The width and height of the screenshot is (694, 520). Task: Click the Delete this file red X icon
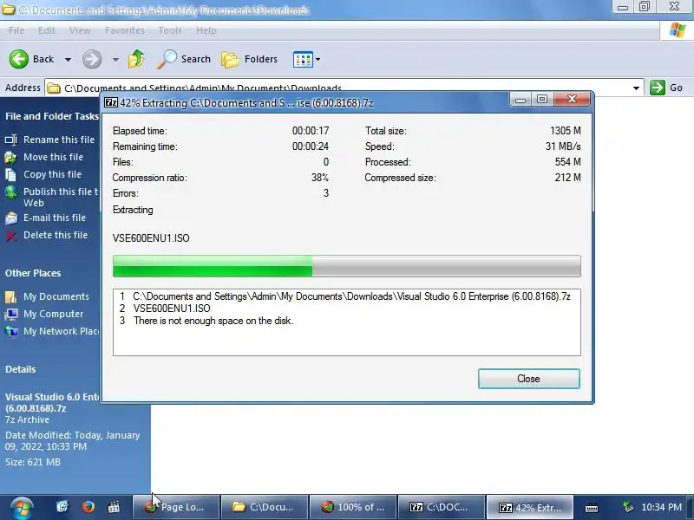(11, 235)
